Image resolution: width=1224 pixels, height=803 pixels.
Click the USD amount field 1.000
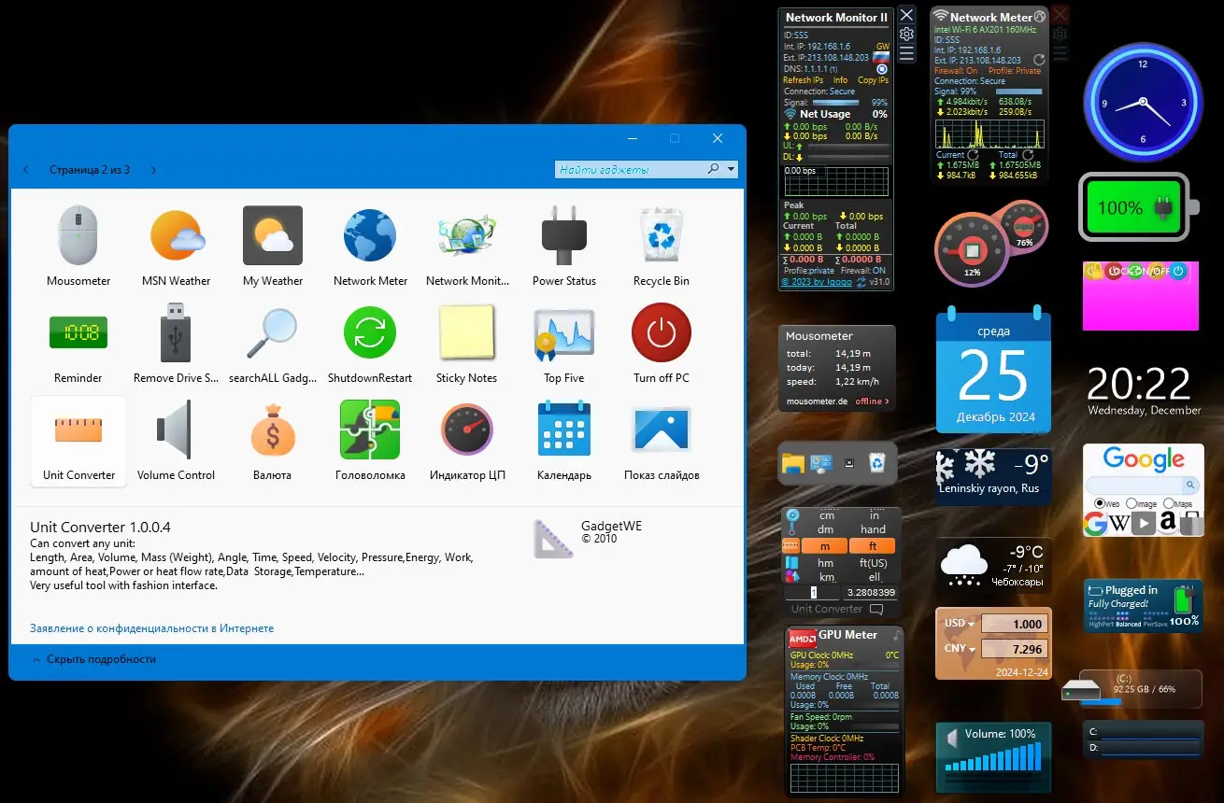tap(1014, 624)
